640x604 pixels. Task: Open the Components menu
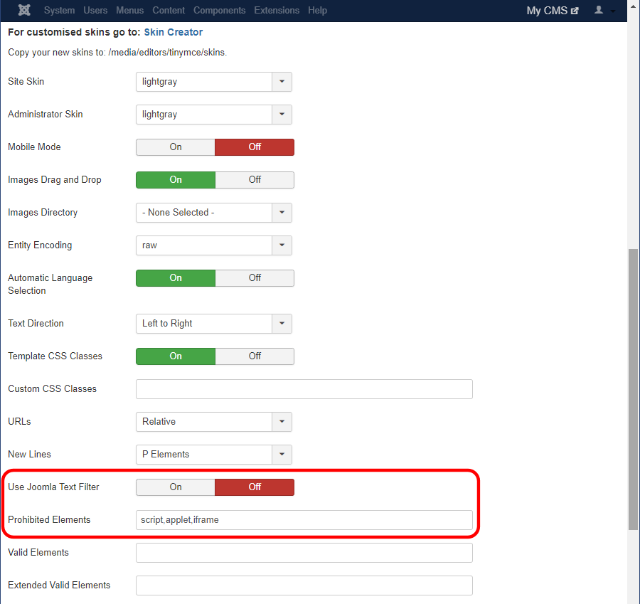pos(219,10)
